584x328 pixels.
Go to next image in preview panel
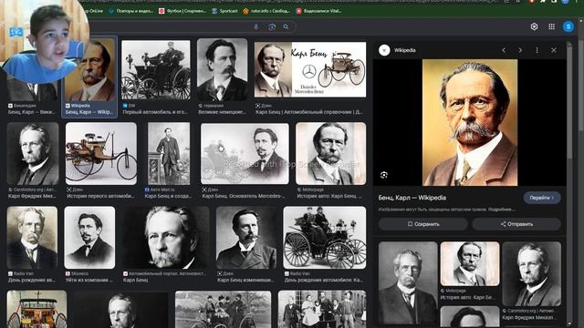point(520,50)
